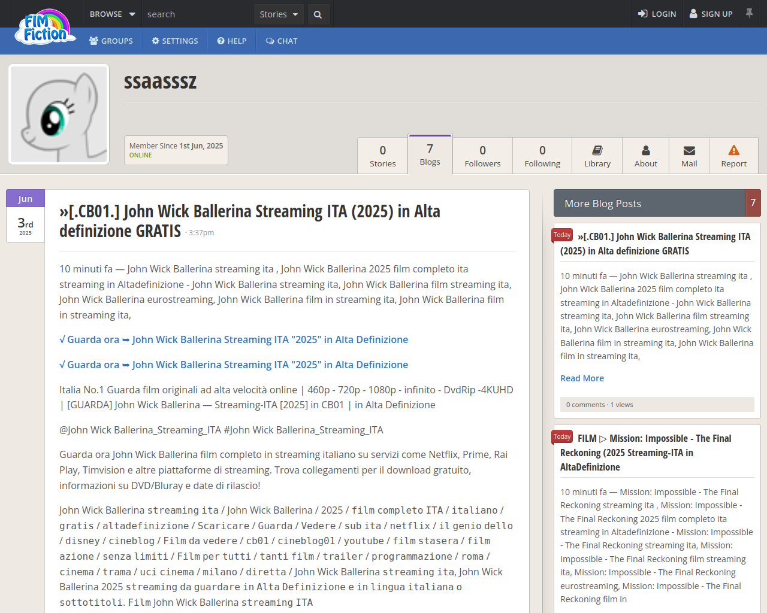Click the first Guarda ora streaming link
This screenshot has width=767, height=613.
click(x=234, y=339)
